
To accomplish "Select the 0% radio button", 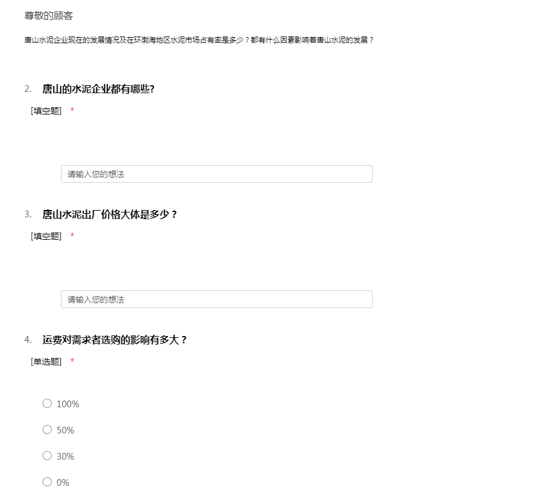I will 47,482.
